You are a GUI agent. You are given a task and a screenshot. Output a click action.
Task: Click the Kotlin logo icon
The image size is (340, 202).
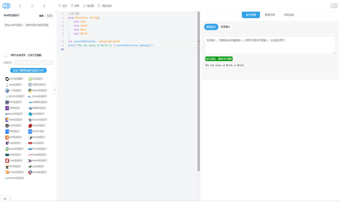click(x=7, y=120)
